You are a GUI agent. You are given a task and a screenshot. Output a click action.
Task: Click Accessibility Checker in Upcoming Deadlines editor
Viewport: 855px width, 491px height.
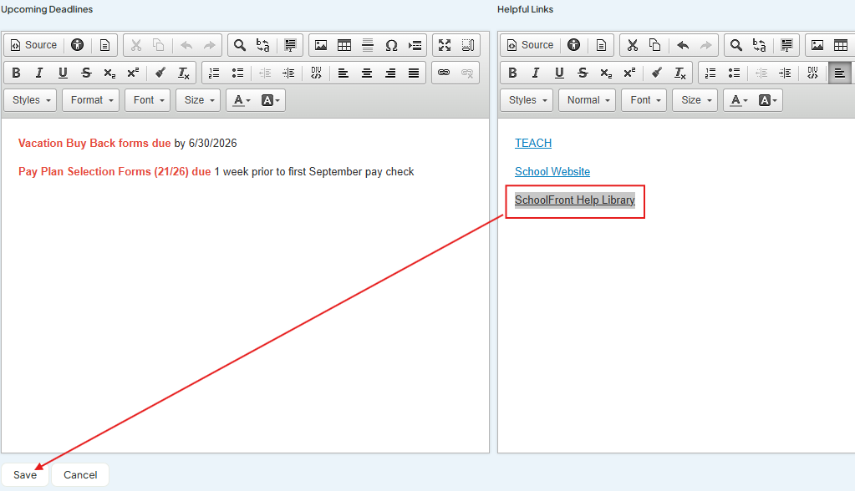pyautogui.click(x=77, y=45)
